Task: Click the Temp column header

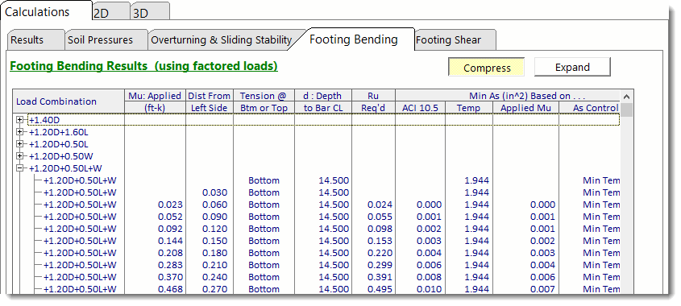Action: pyautogui.click(x=468, y=108)
